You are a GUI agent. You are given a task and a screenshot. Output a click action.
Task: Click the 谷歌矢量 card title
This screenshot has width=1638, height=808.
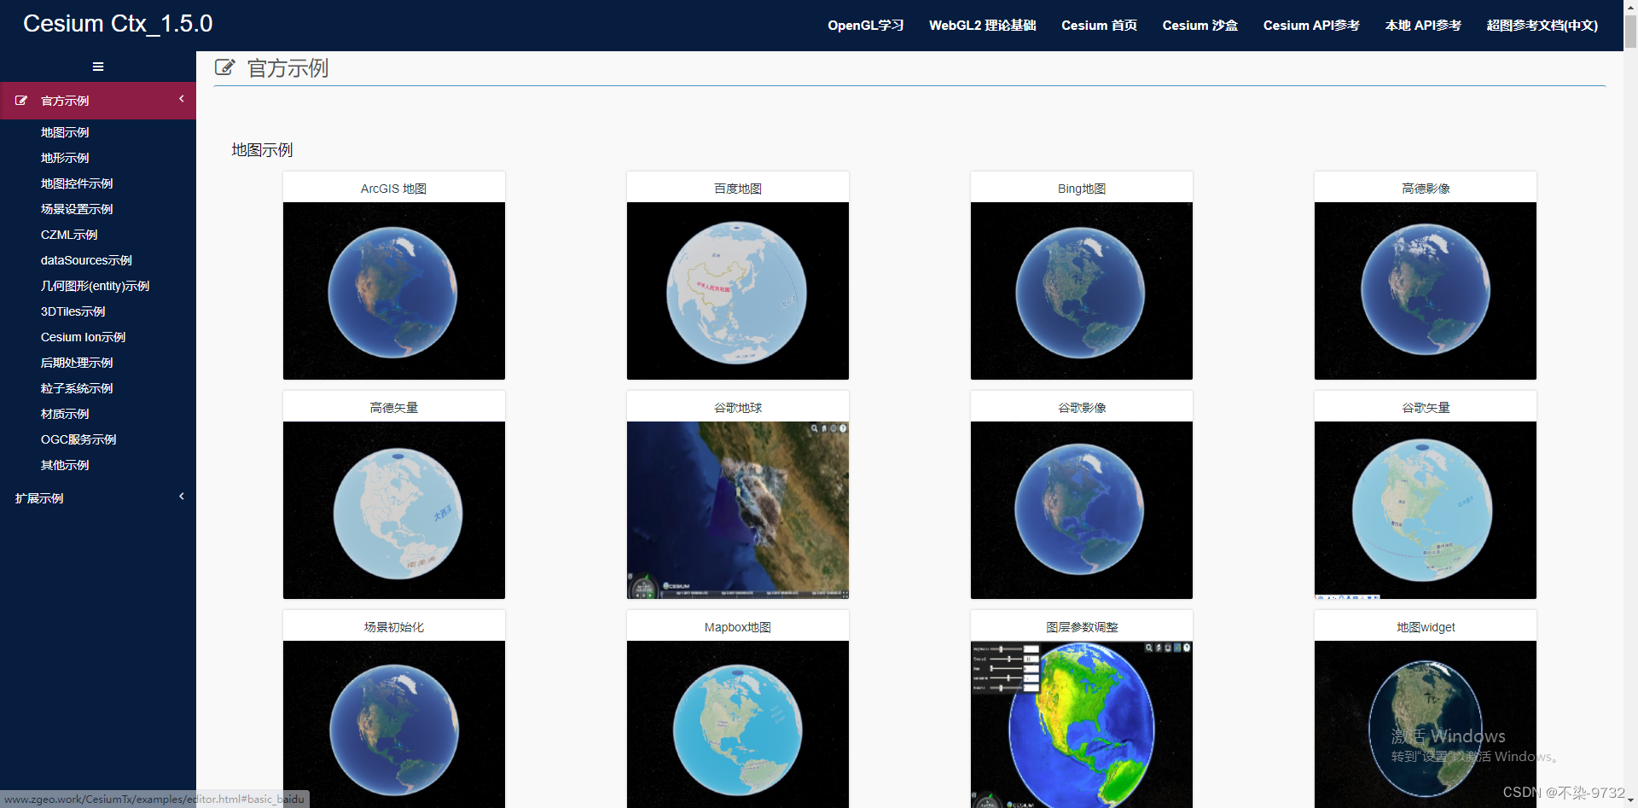click(1426, 408)
